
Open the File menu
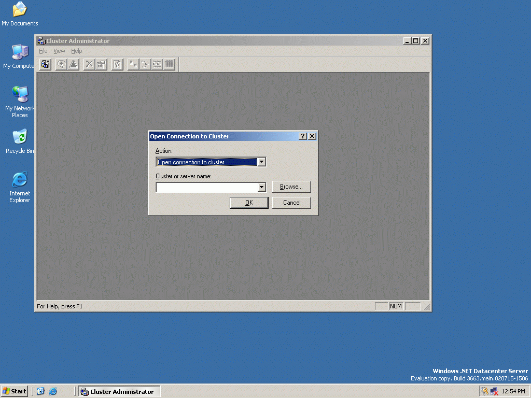(43, 51)
